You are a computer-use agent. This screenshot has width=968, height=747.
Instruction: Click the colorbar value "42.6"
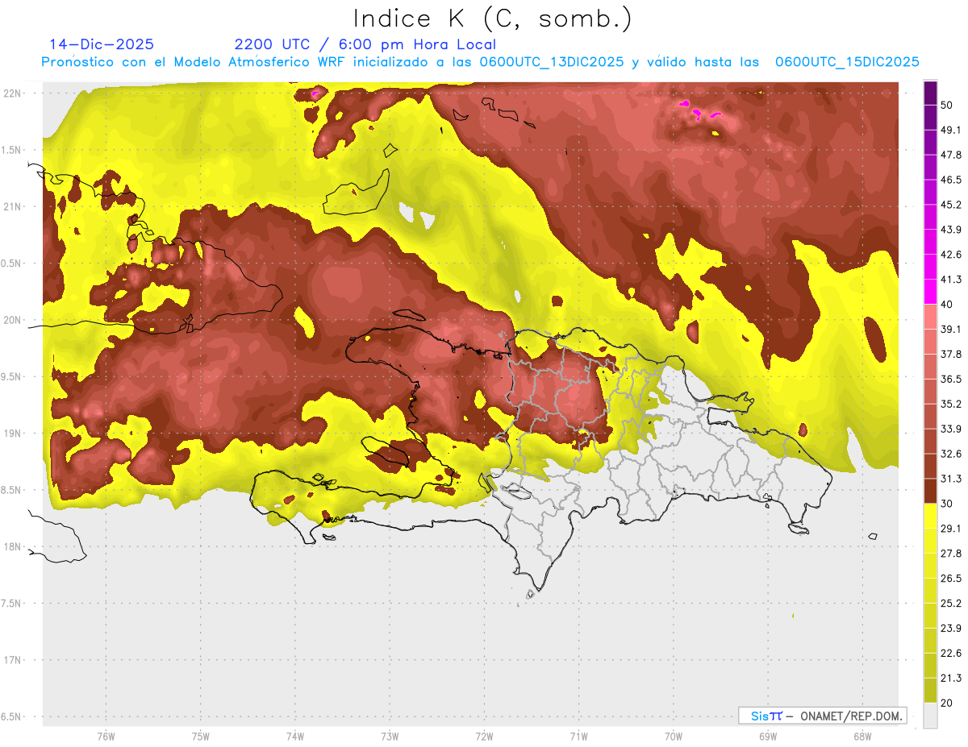tap(951, 255)
